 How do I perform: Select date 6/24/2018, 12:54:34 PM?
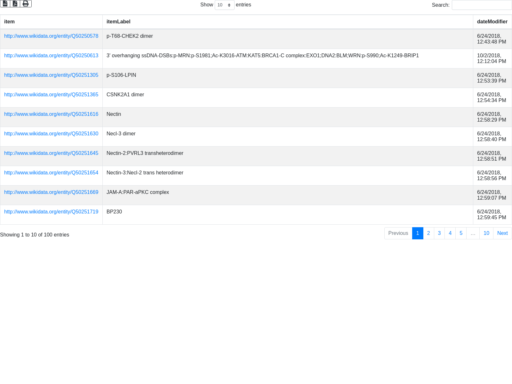[492, 98]
